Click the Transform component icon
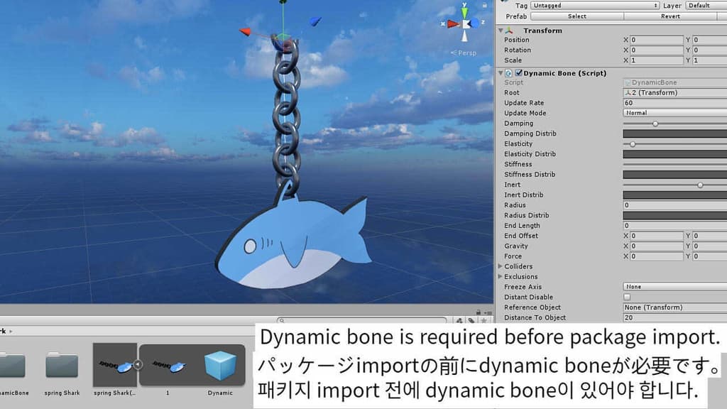The height and width of the screenshot is (409, 727). (x=509, y=31)
